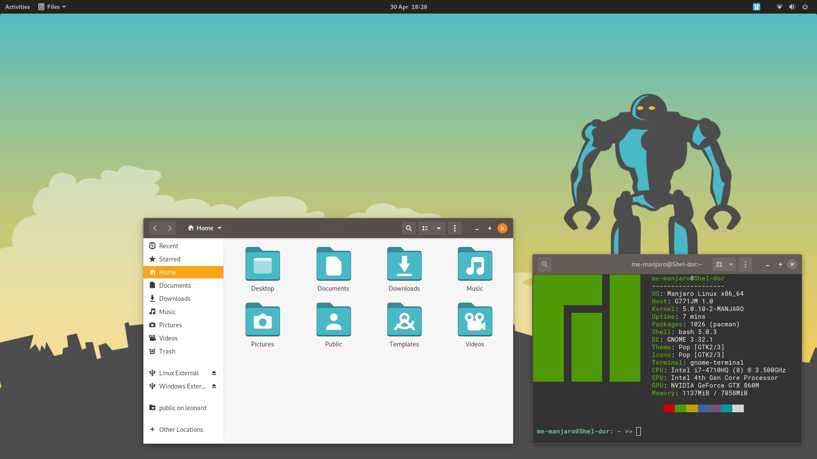The width and height of the screenshot is (817, 459).
Task: Open the Home location dropdown in the path bar
Action: (220, 228)
